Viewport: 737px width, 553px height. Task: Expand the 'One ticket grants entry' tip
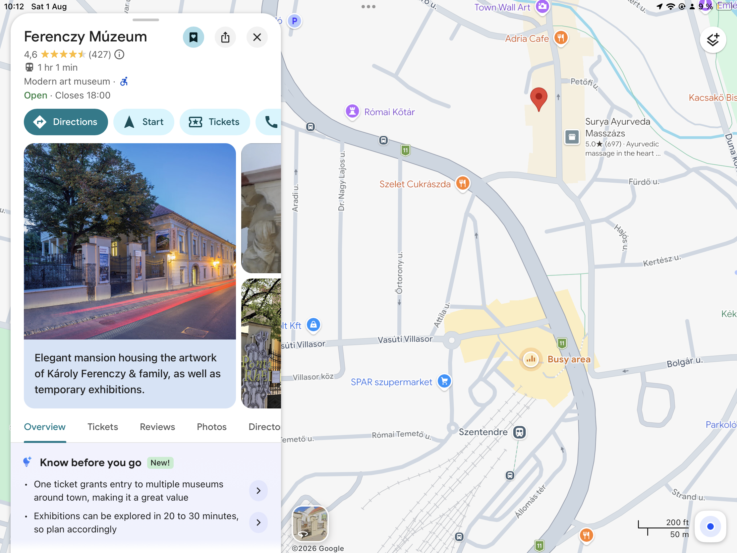[x=258, y=491]
